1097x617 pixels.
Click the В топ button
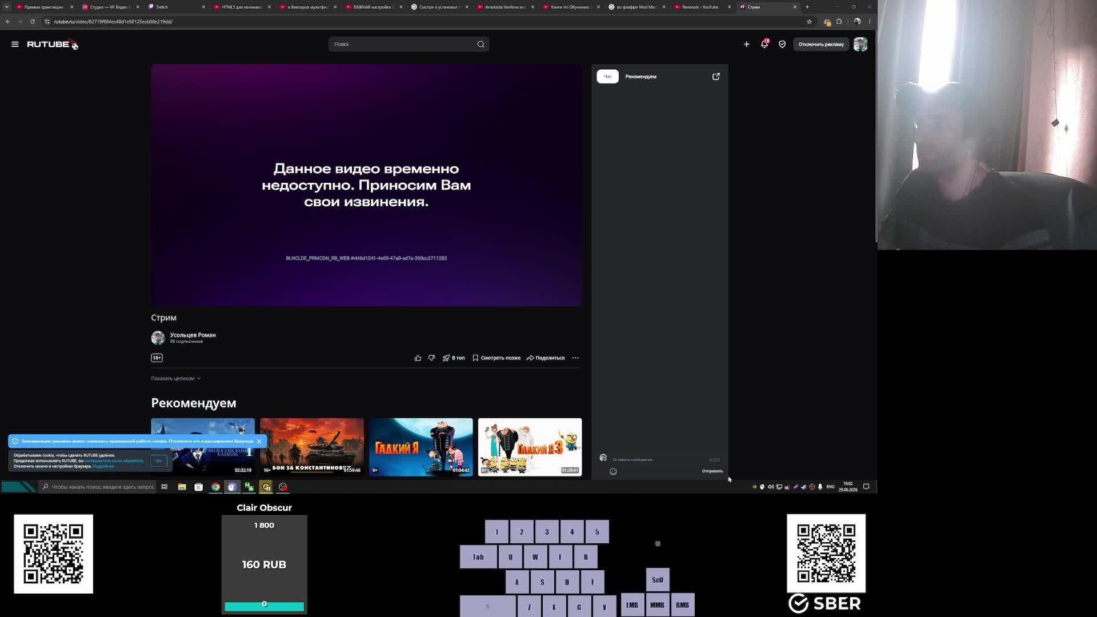point(454,358)
